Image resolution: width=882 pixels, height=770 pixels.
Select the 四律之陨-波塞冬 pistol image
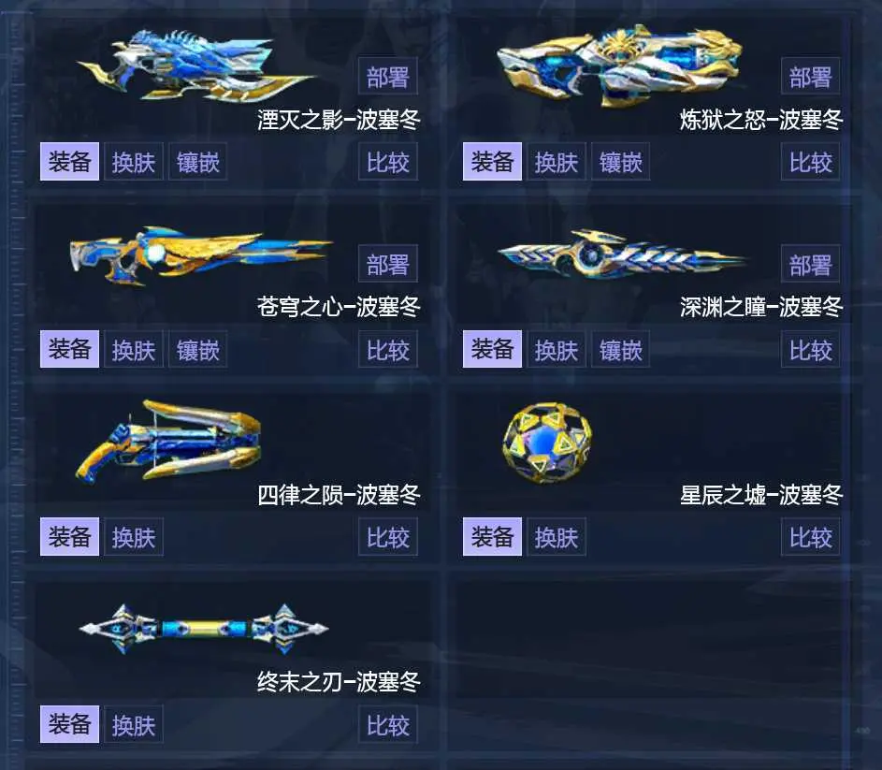click(x=168, y=442)
